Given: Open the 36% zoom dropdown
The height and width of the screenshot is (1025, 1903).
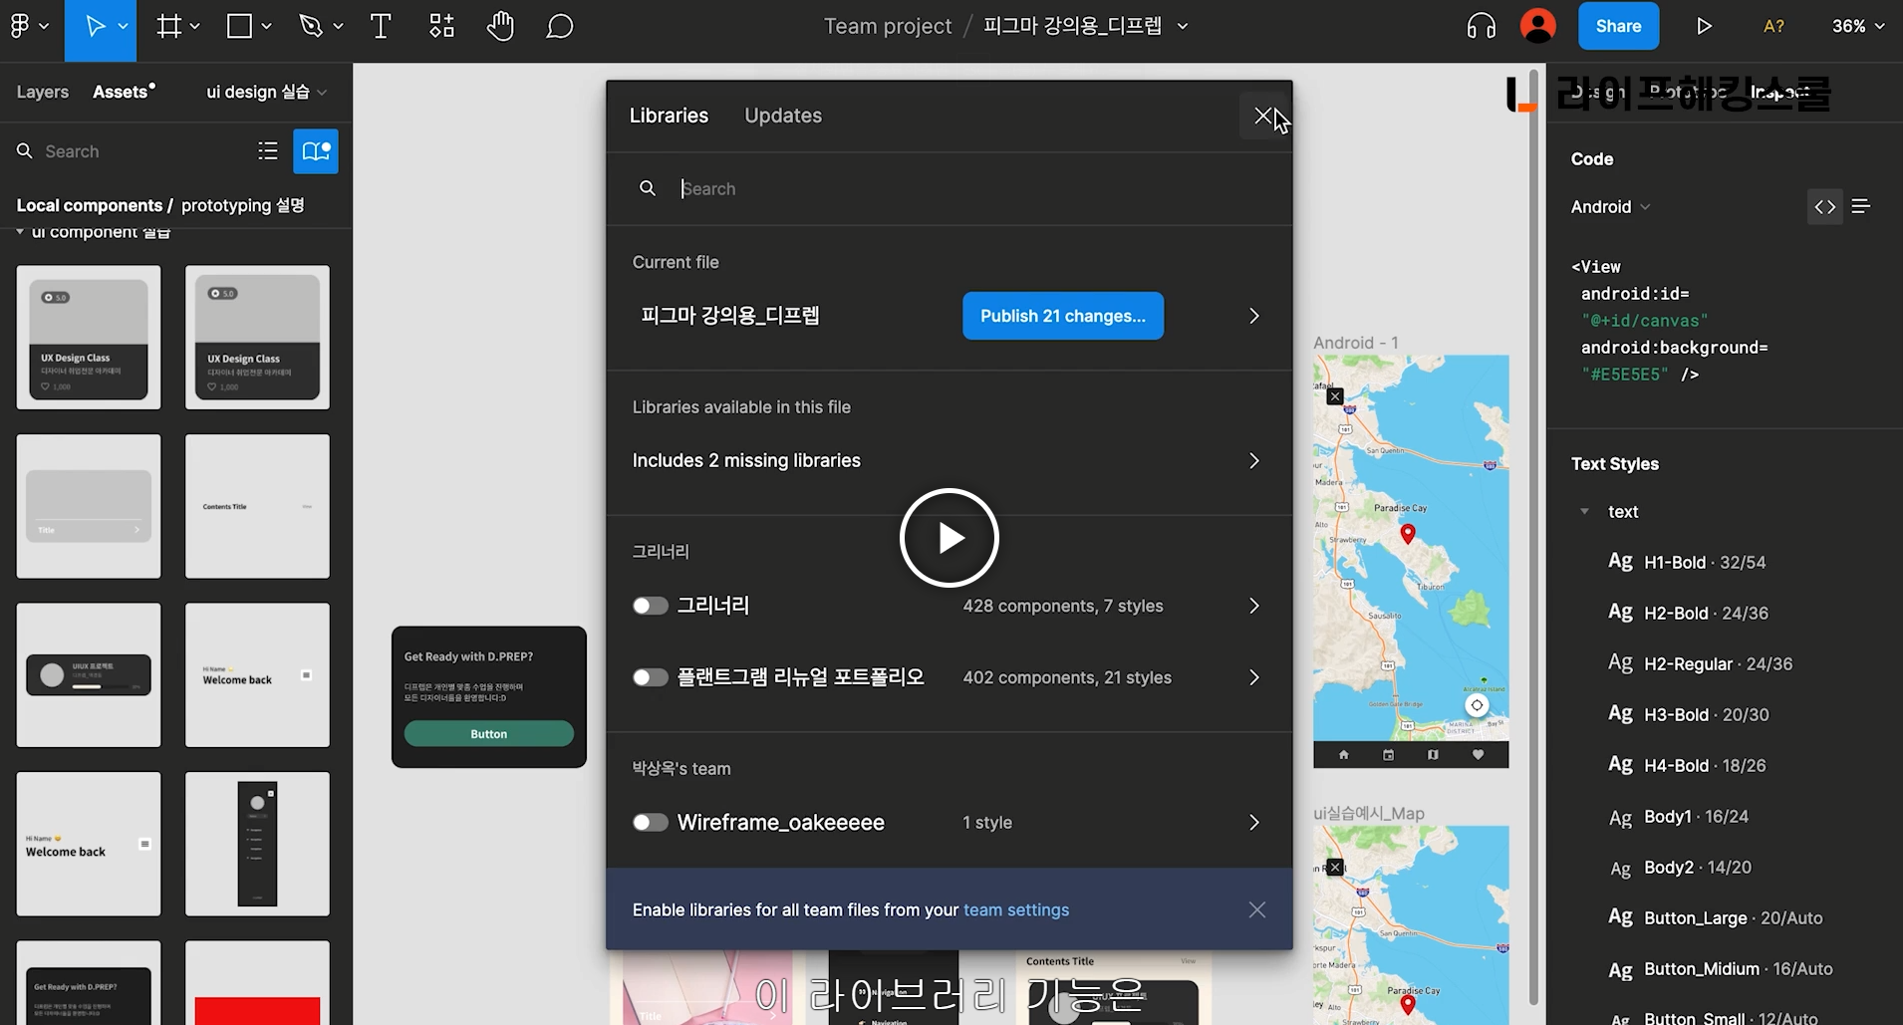Looking at the screenshot, I should 1858,26.
